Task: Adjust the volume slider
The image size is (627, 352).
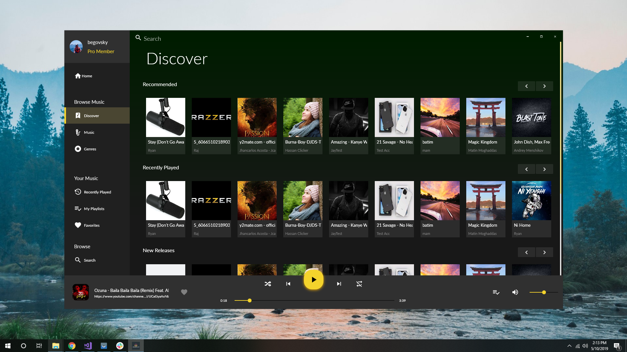Action: [x=543, y=292]
